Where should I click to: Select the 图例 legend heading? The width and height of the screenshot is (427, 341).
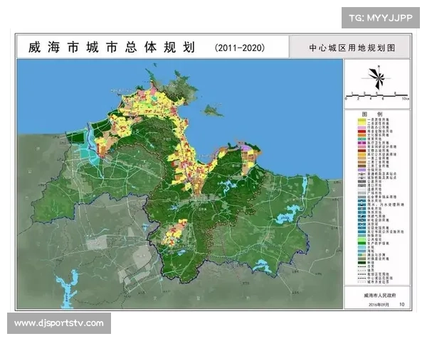pyautogui.click(x=376, y=114)
